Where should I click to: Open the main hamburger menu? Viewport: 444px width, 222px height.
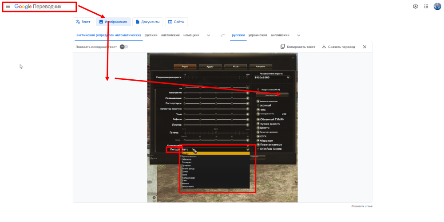click(8, 7)
